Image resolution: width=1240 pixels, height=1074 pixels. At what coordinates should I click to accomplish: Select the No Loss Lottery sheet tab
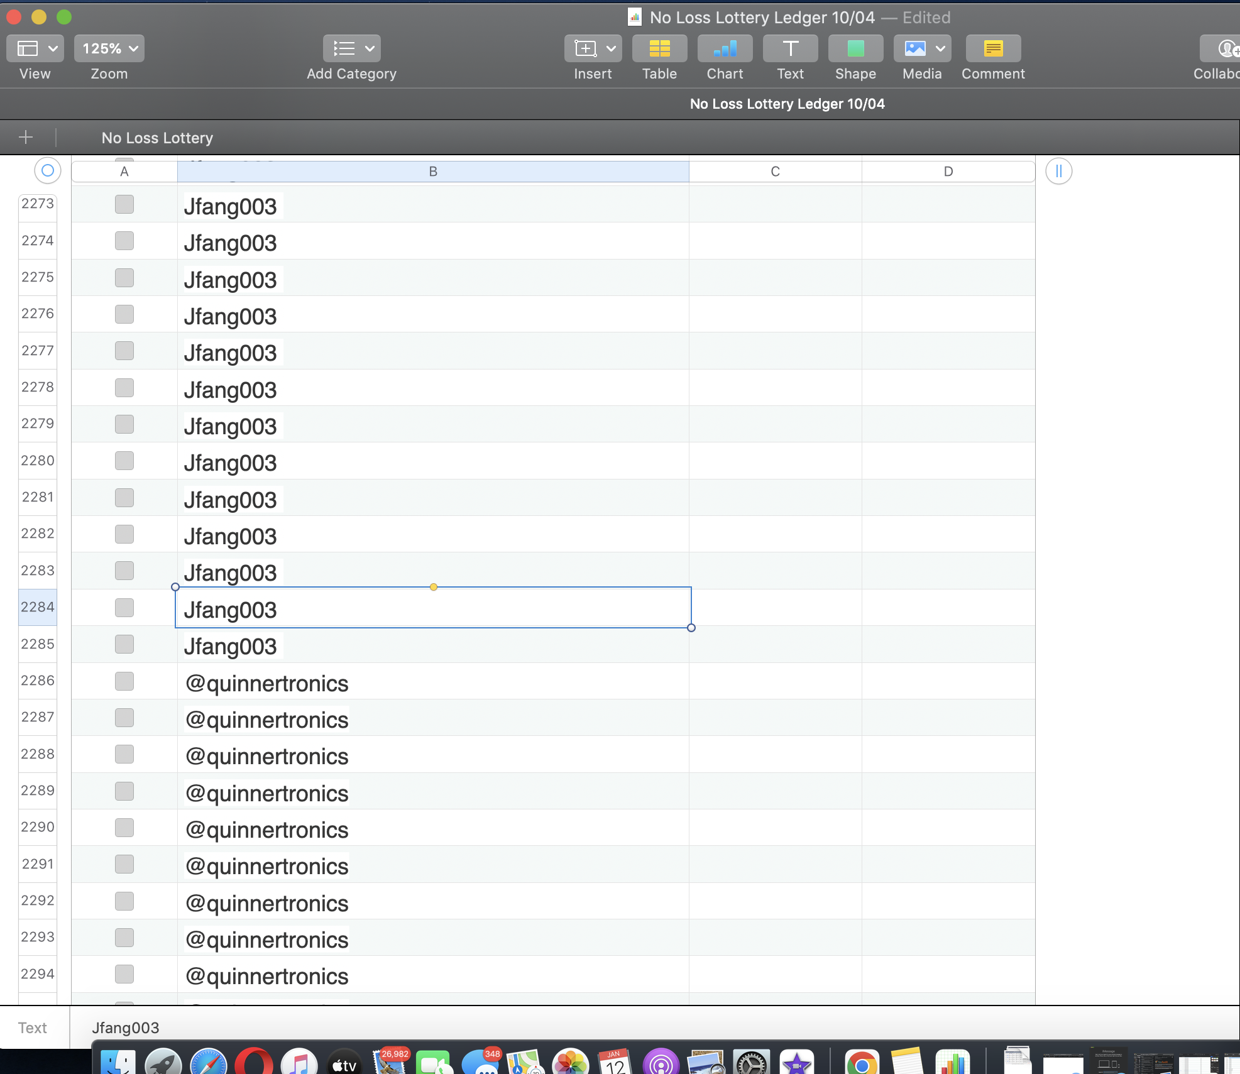pos(157,138)
